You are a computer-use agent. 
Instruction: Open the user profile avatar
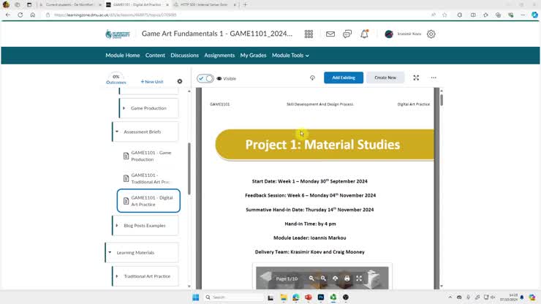tap(389, 34)
